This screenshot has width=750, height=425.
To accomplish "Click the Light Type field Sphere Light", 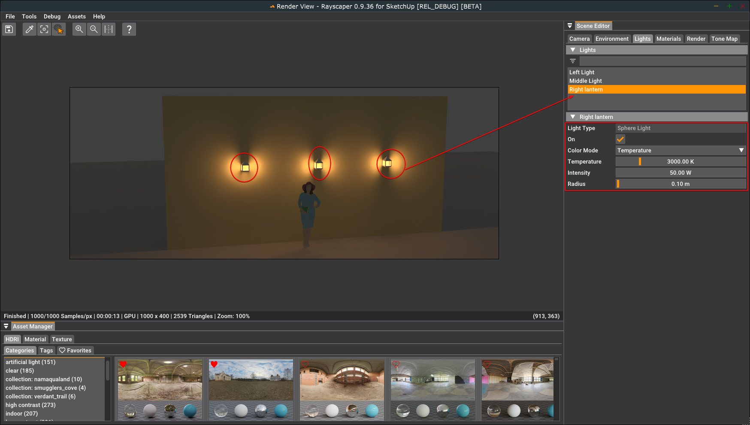I will 680,128.
